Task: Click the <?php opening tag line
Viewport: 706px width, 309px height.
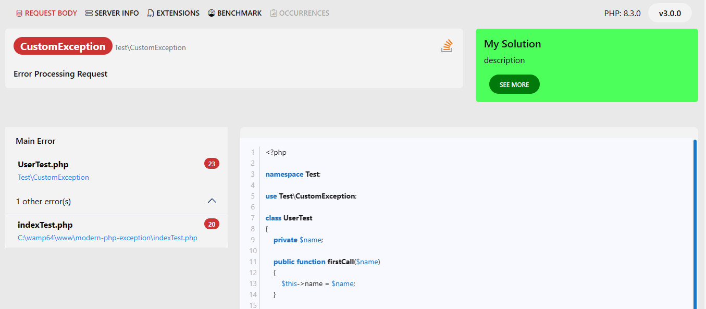Action: [276, 153]
